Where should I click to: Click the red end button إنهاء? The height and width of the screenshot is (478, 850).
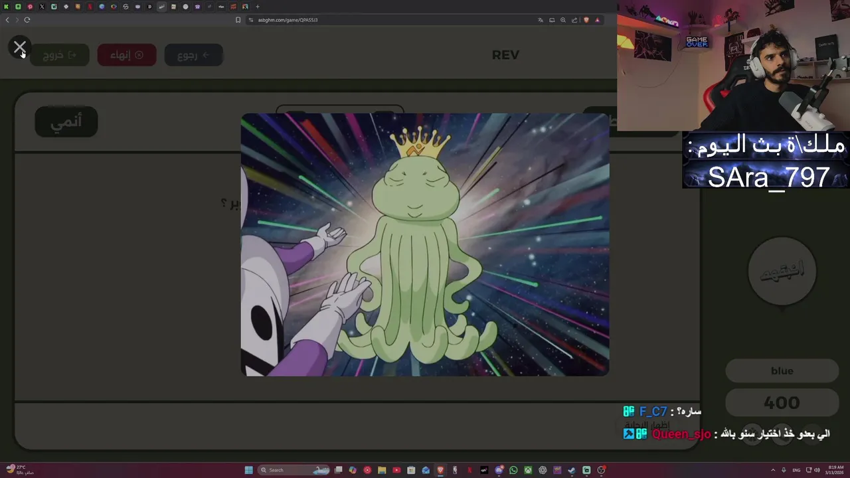pos(126,55)
